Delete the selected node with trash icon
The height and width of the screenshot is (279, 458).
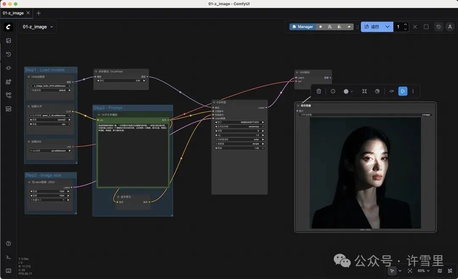pyautogui.click(x=319, y=91)
